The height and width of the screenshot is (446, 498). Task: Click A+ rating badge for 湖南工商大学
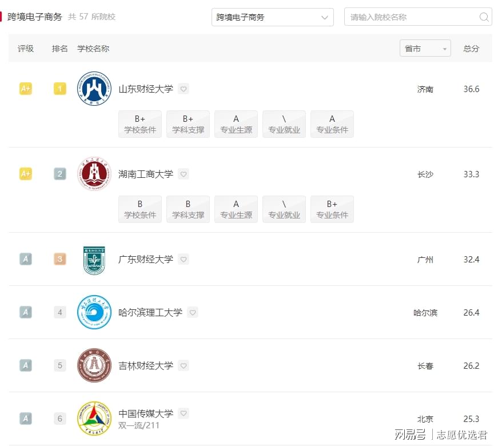click(x=26, y=174)
